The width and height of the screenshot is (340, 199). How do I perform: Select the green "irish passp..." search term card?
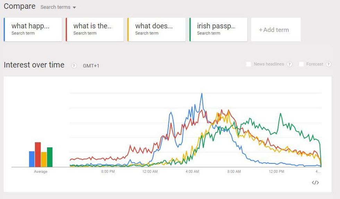219,30
